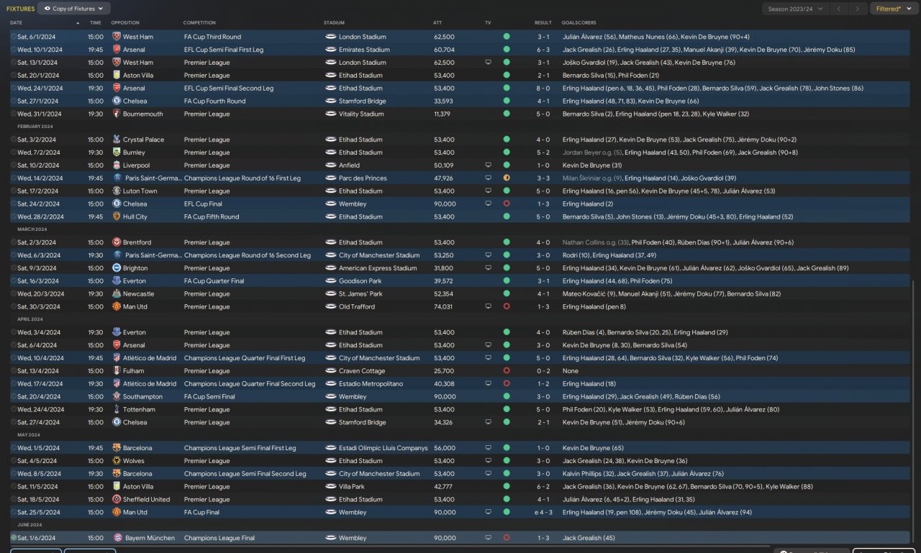Viewport: 921px width, 553px height.
Task: Open Craven Cottage stadium link
Action: tap(360, 371)
